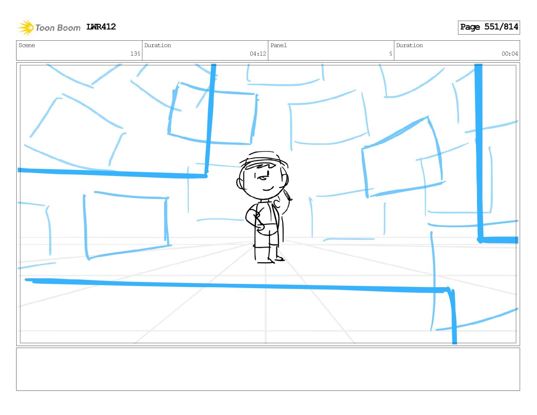Click the Panel label text

(x=279, y=45)
